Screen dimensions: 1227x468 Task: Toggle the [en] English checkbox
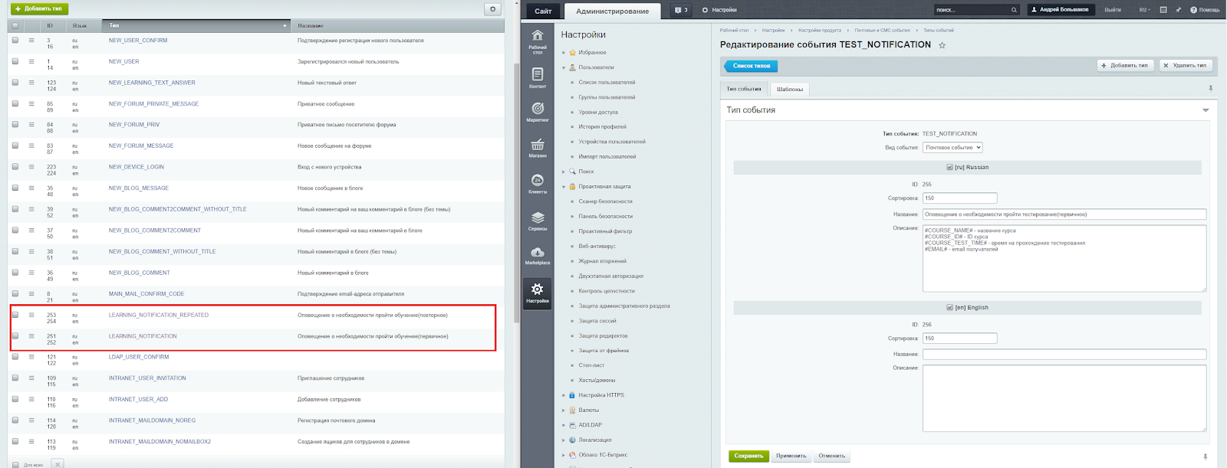949,307
